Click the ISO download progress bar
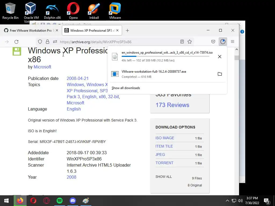The width and height of the screenshot is (275, 206). (165, 56)
